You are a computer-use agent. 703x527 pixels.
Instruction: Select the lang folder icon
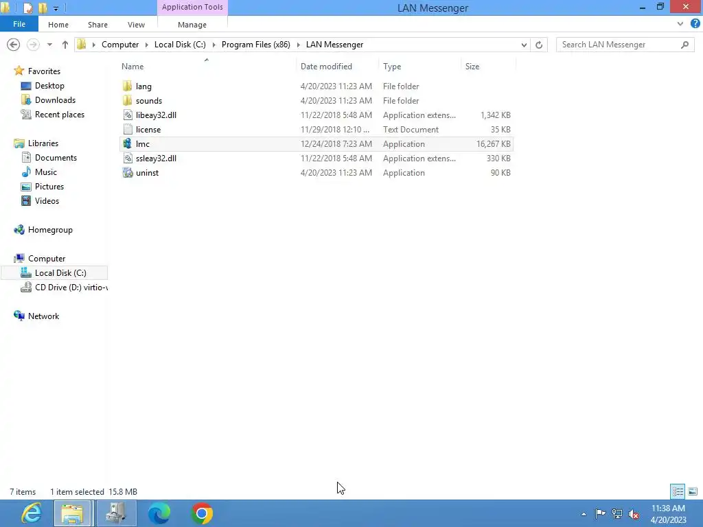127,86
